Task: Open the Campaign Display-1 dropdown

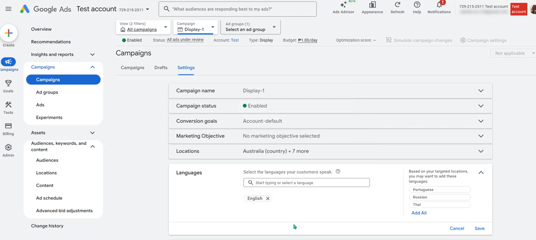Action: pyautogui.click(x=195, y=27)
